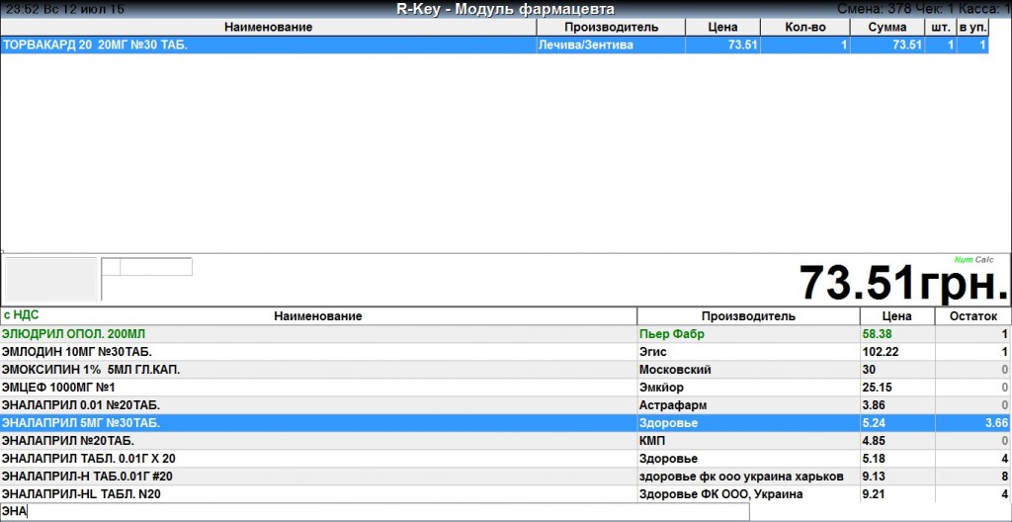The image size is (1012, 522).
Task: Sort lower table by Остаток column
Action: [972, 316]
